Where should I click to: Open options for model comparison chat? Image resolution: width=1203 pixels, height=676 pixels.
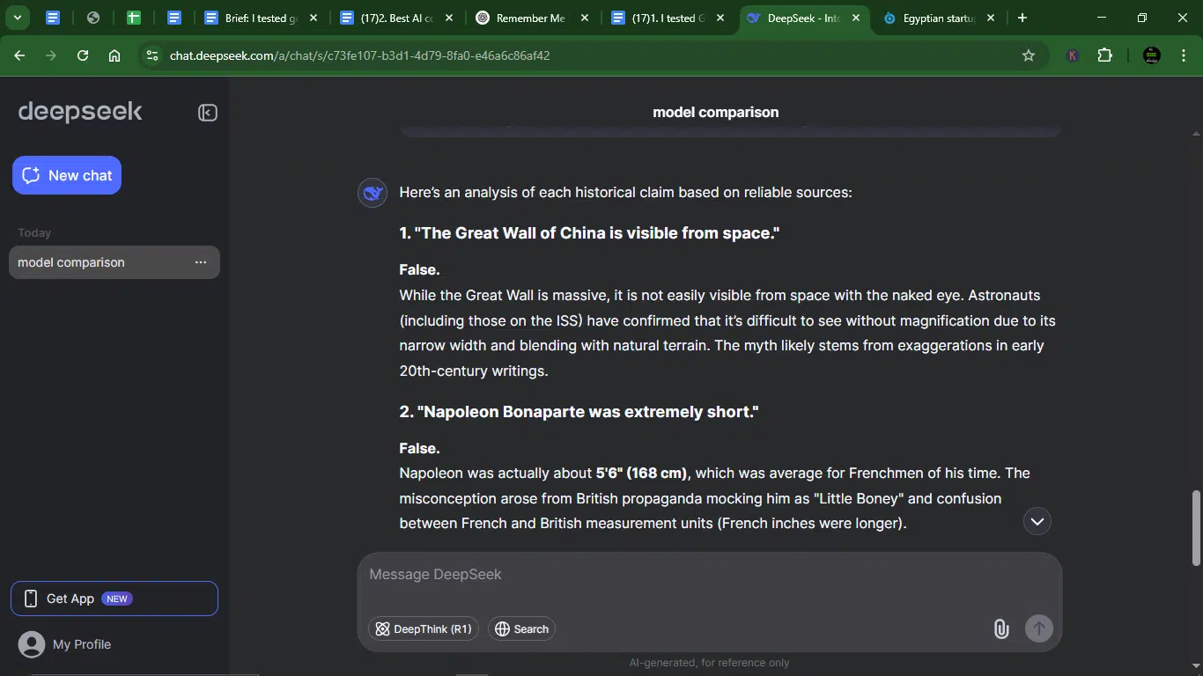coord(201,262)
